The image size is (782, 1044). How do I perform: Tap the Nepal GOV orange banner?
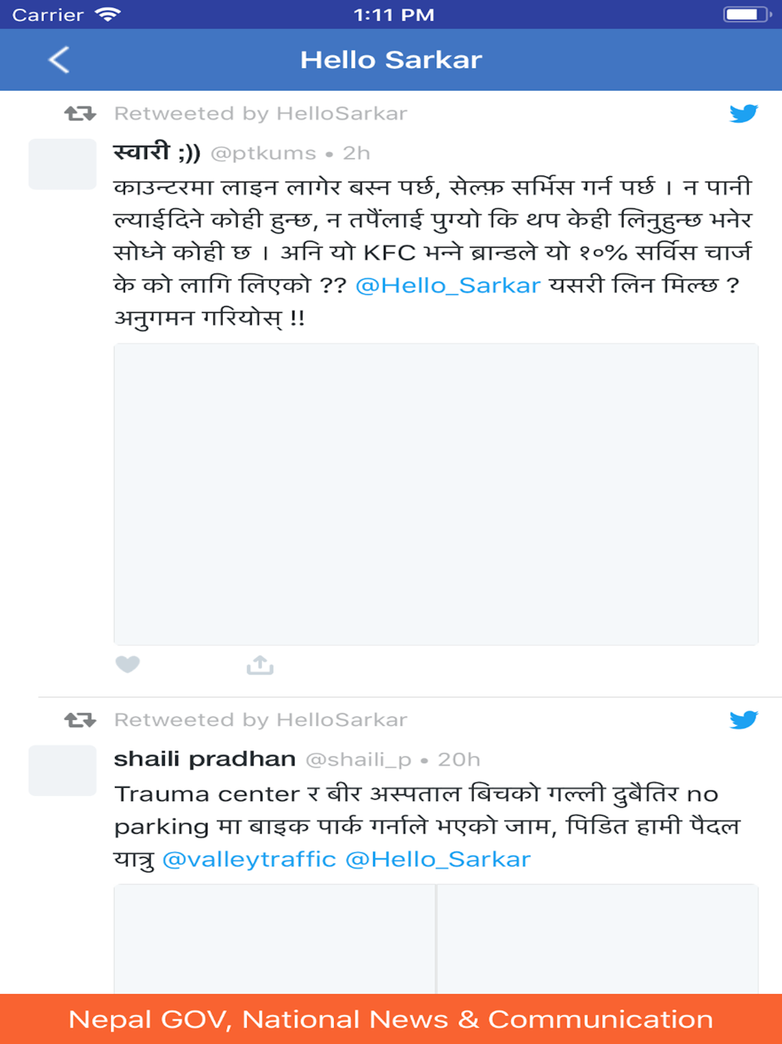391,1019
